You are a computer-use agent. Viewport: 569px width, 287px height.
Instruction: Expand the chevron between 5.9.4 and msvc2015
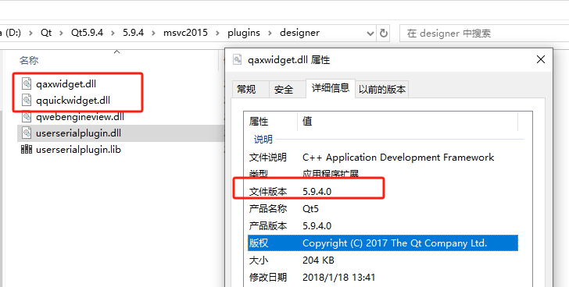(153, 34)
